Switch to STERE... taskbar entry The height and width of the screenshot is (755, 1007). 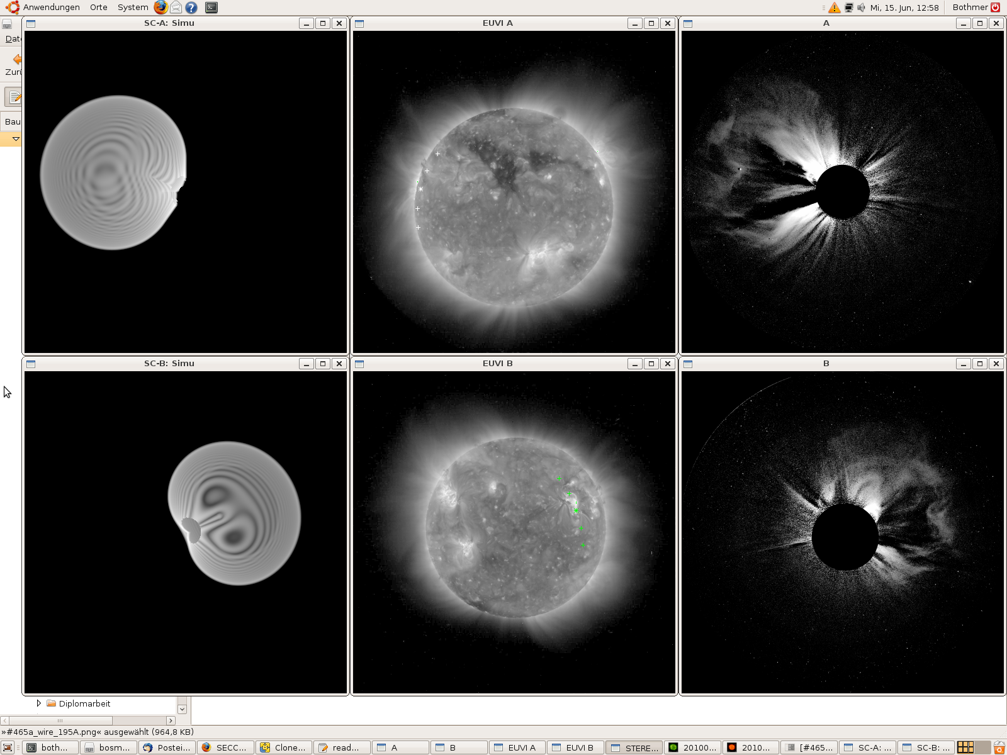[634, 747]
